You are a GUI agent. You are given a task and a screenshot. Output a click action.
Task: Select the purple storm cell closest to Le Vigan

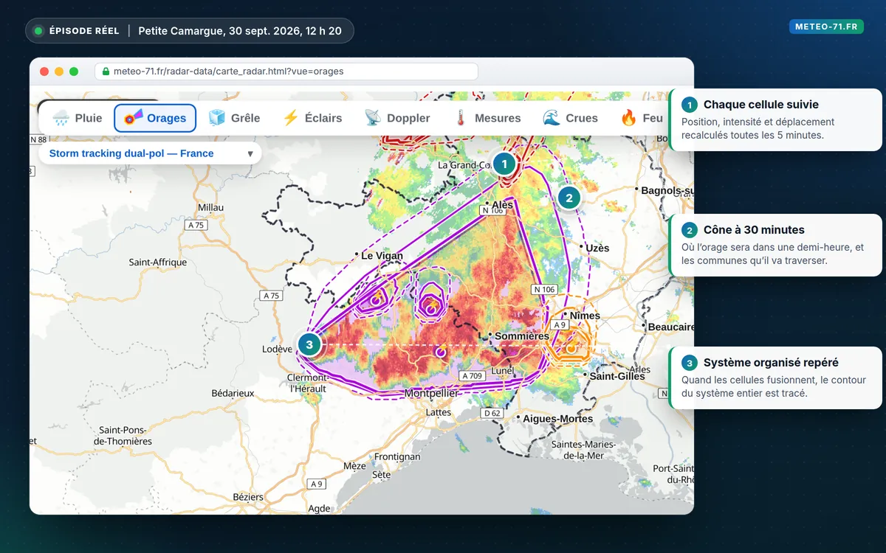pyautogui.click(x=375, y=300)
